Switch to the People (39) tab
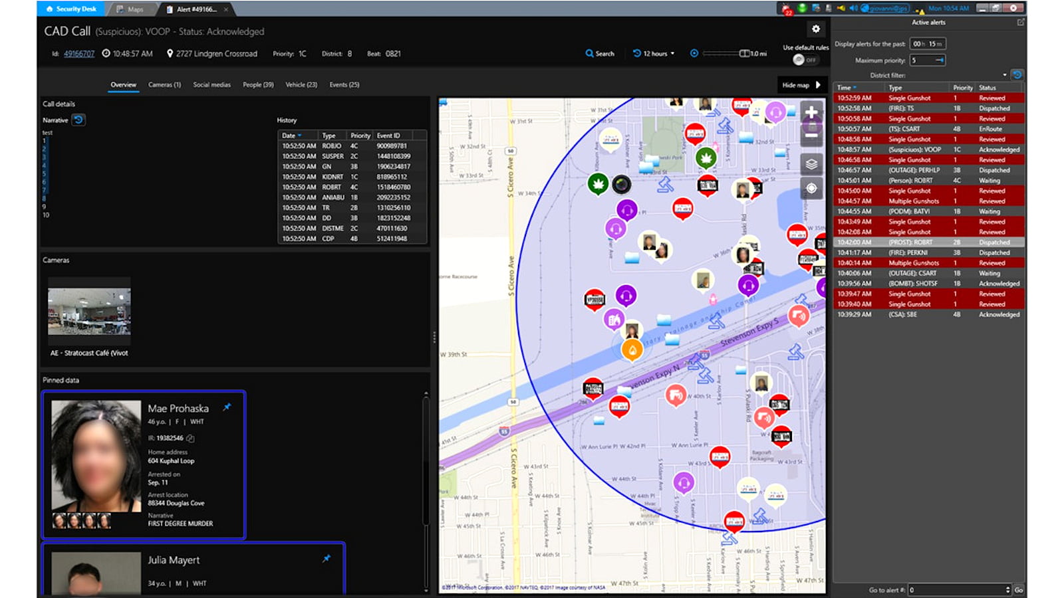The width and height of the screenshot is (1064, 598). (258, 85)
